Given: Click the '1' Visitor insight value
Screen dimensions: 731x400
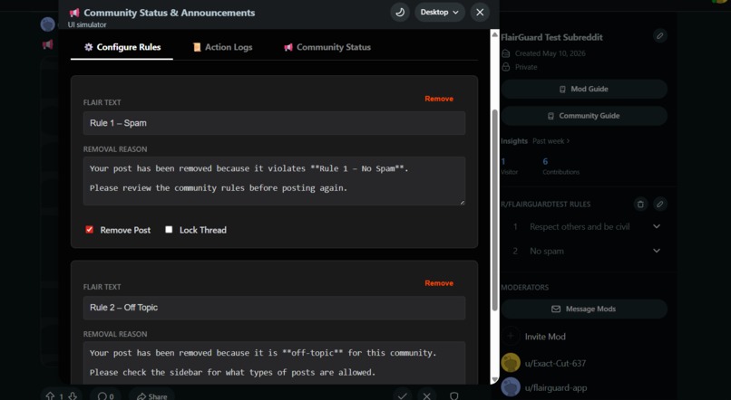Looking at the screenshot, I should (x=503, y=161).
